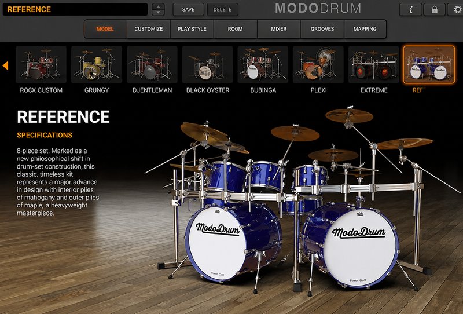
Task: Open the MAPPING tab
Action: tap(365, 29)
